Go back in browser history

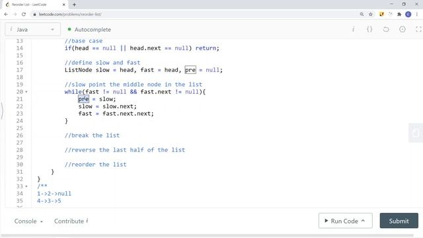pos(6,15)
